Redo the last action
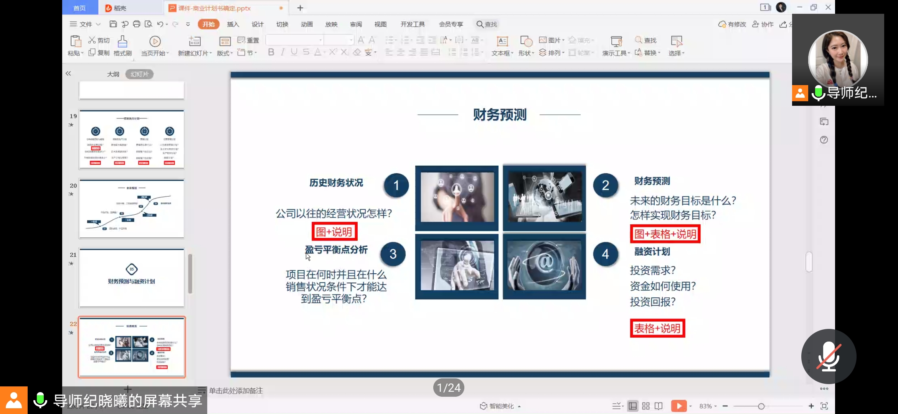Image resolution: width=898 pixels, height=414 pixels. (x=175, y=24)
